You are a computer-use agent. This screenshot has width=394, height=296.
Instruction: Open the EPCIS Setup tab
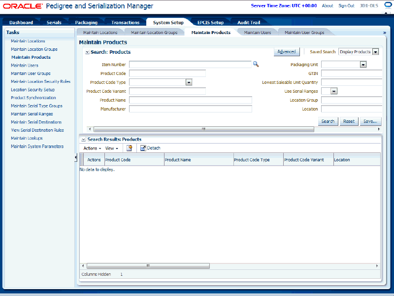(211, 22)
